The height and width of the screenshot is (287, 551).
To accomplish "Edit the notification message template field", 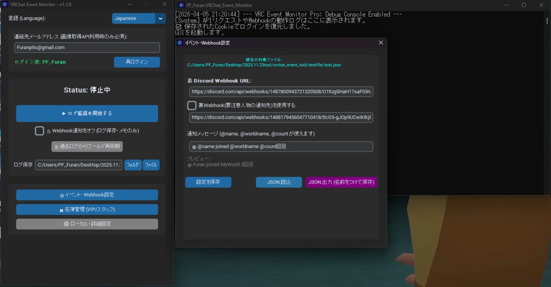I will point(281,146).
